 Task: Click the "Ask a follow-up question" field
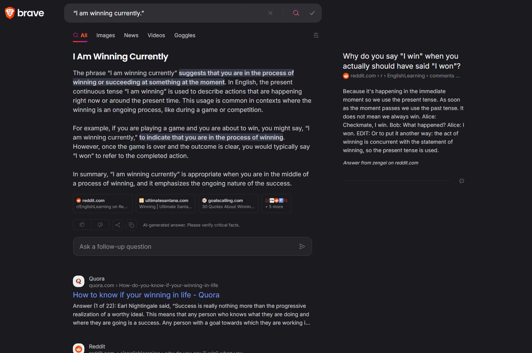point(184,246)
